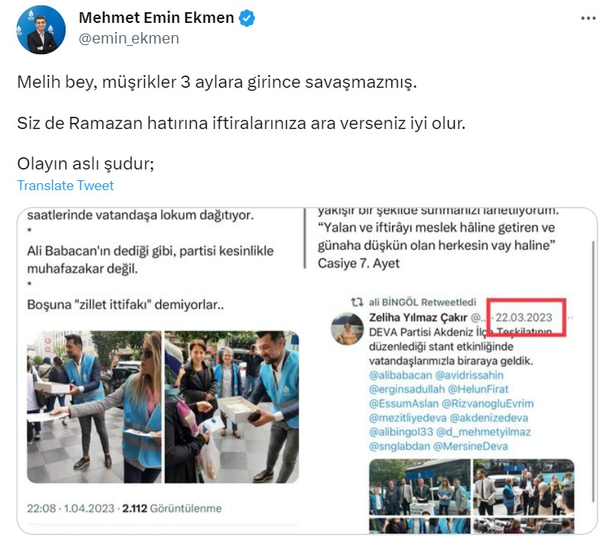This screenshot has width=615, height=539.
Task: Open left photo of woman handing box
Action: tap(94, 407)
